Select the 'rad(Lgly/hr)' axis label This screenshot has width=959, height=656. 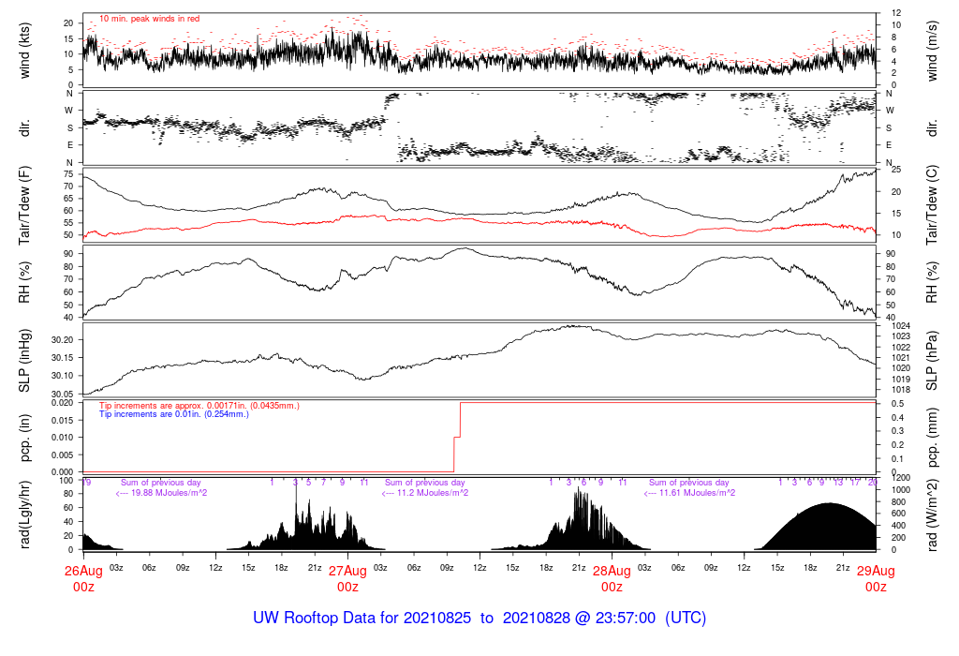point(24,514)
